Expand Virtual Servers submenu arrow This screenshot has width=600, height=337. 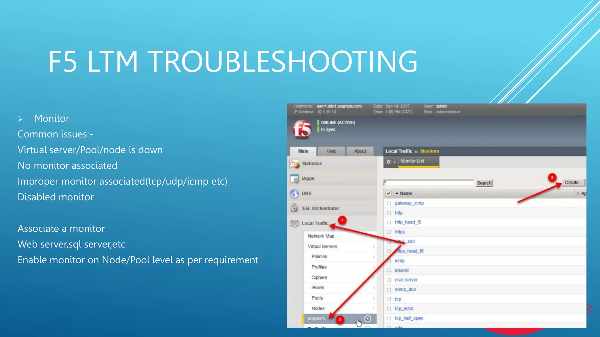[x=374, y=246]
